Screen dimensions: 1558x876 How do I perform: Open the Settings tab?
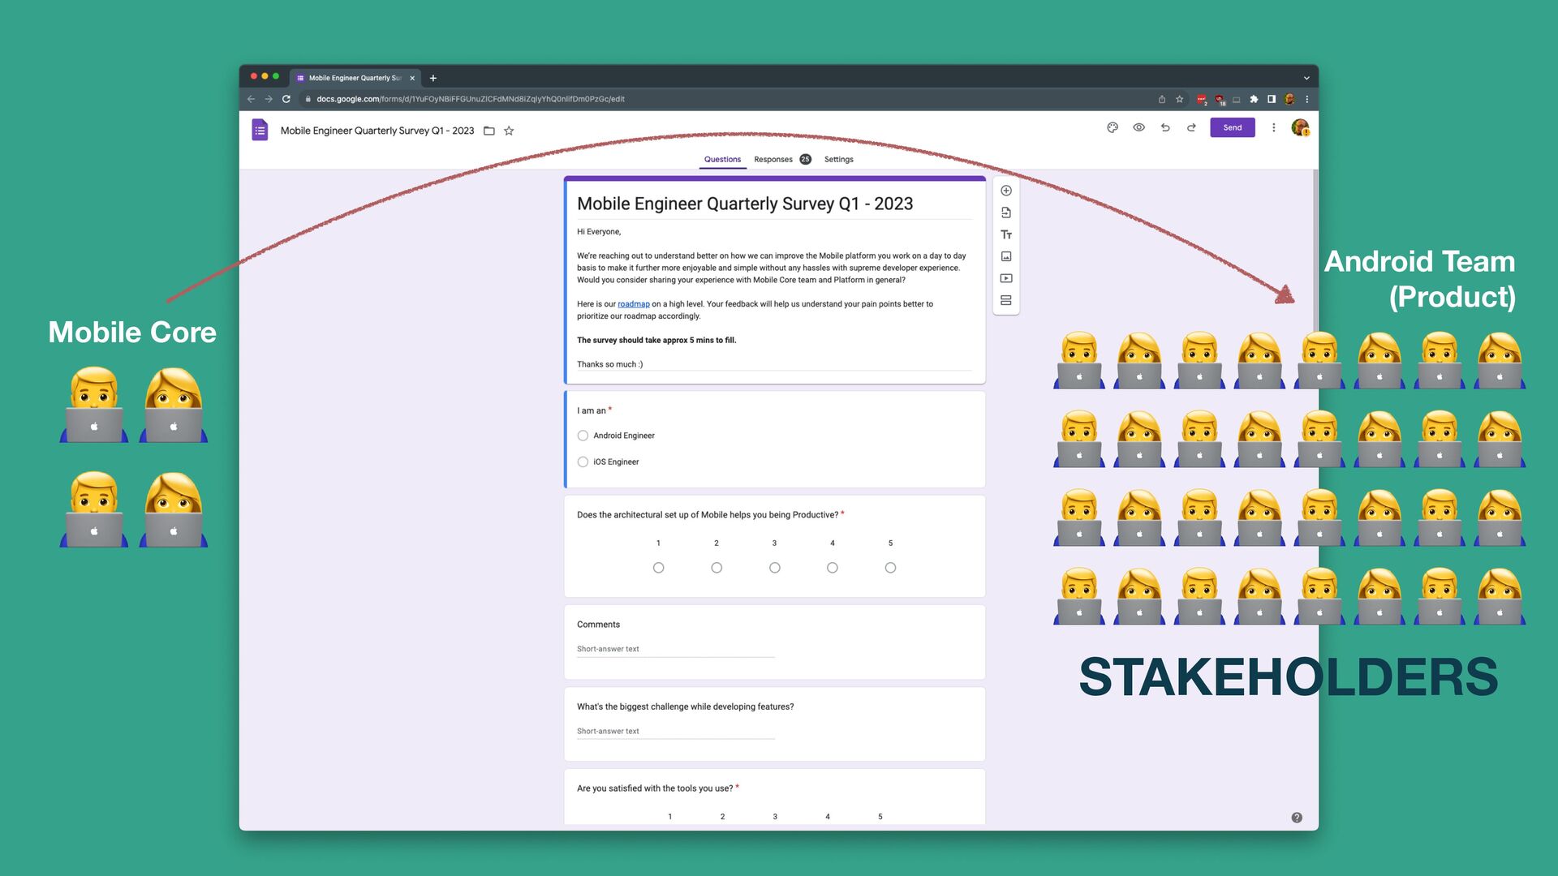[x=838, y=159]
